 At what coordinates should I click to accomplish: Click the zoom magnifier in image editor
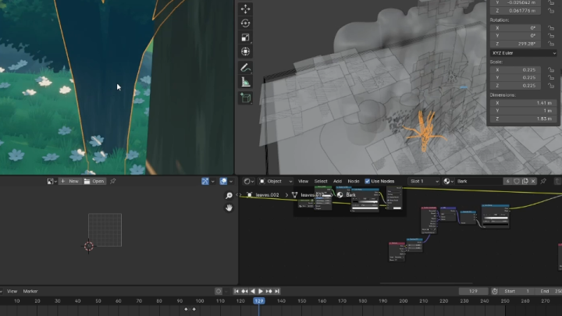(x=229, y=195)
